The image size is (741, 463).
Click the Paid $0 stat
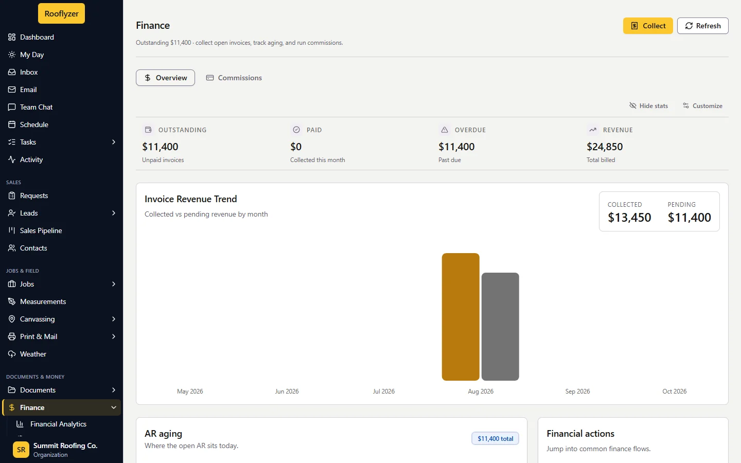[x=358, y=144]
